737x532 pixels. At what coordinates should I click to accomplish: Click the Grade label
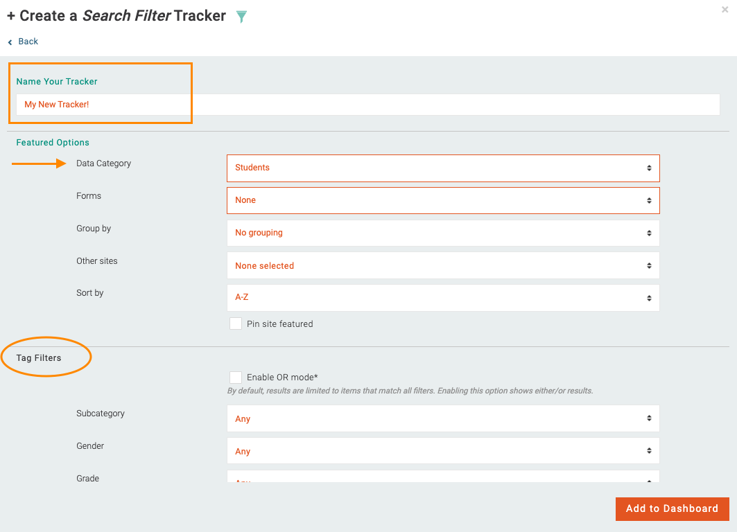[88, 479]
